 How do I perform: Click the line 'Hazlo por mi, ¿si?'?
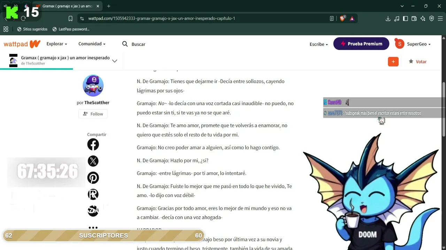tap(172, 160)
